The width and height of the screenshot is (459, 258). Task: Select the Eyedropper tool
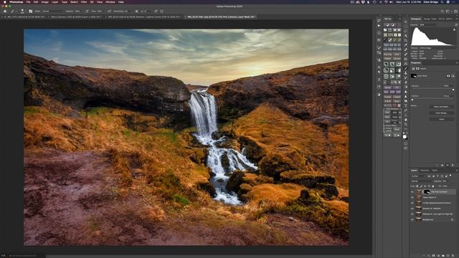[x=406, y=45]
